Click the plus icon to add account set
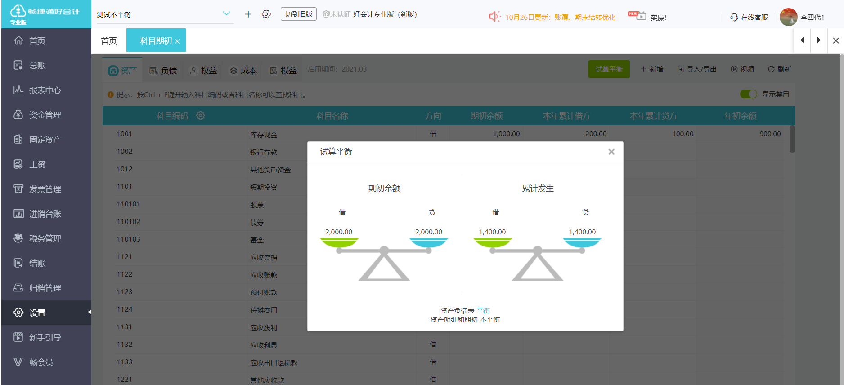The width and height of the screenshot is (844, 385). point(248,14)
